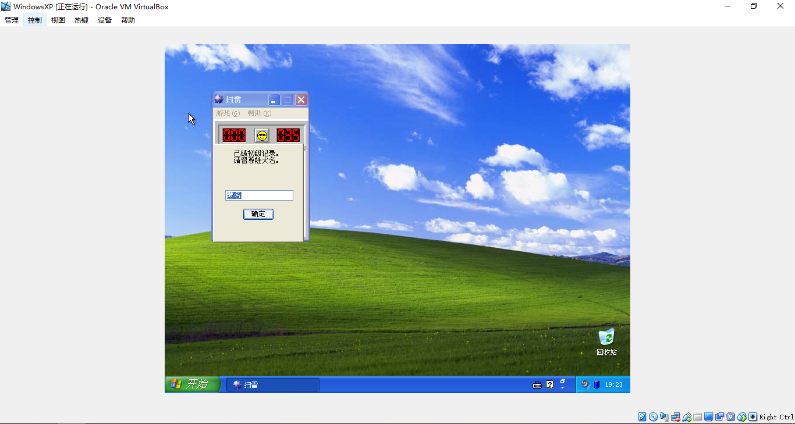795x424 pixels.
Task: Open the 控制 menu of VirtualBox
Action: tap(34, 19)
